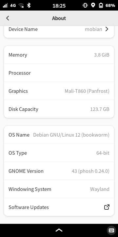Screen dimensions: 118x237
Task: Go back using the header arrow
Action: pos(8,18)
